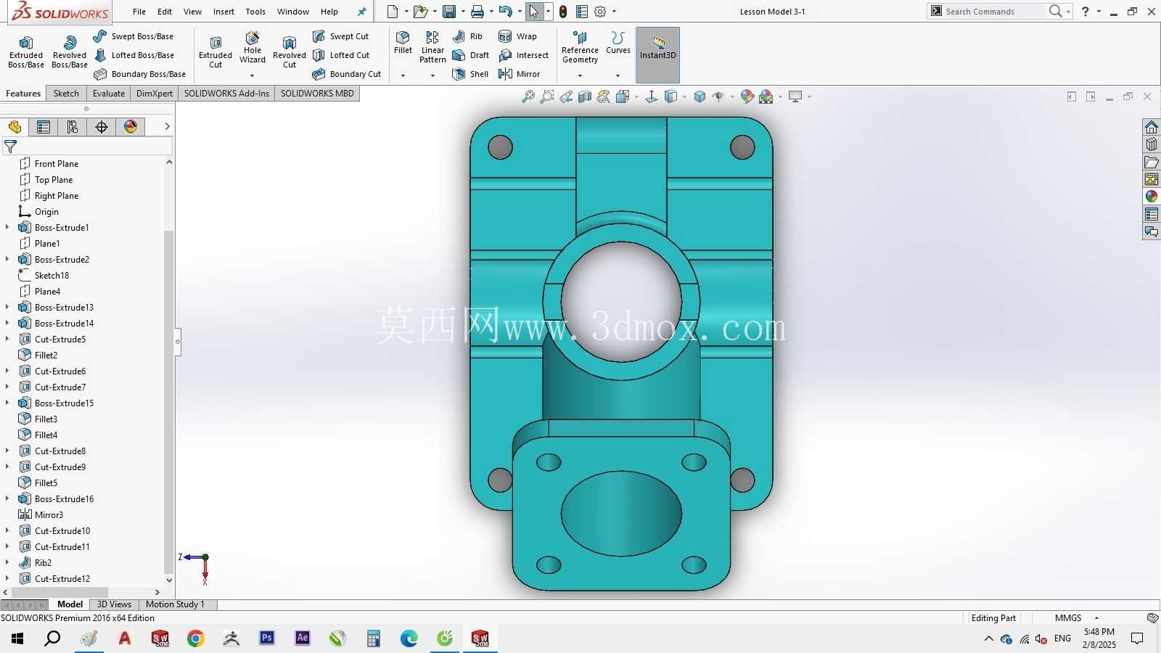Select the Extruded Boss/Base tool
Viewport: 1161px width, 653px height.
coord(26,52)
